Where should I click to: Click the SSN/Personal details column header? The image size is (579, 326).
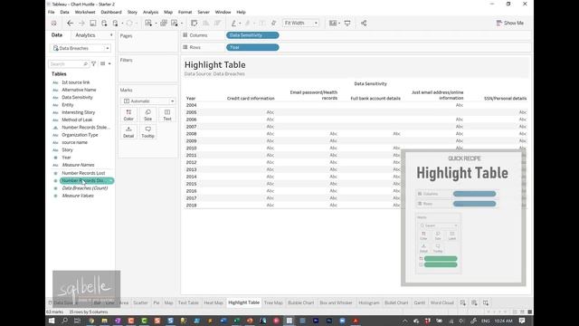click(x=505, y=99)
